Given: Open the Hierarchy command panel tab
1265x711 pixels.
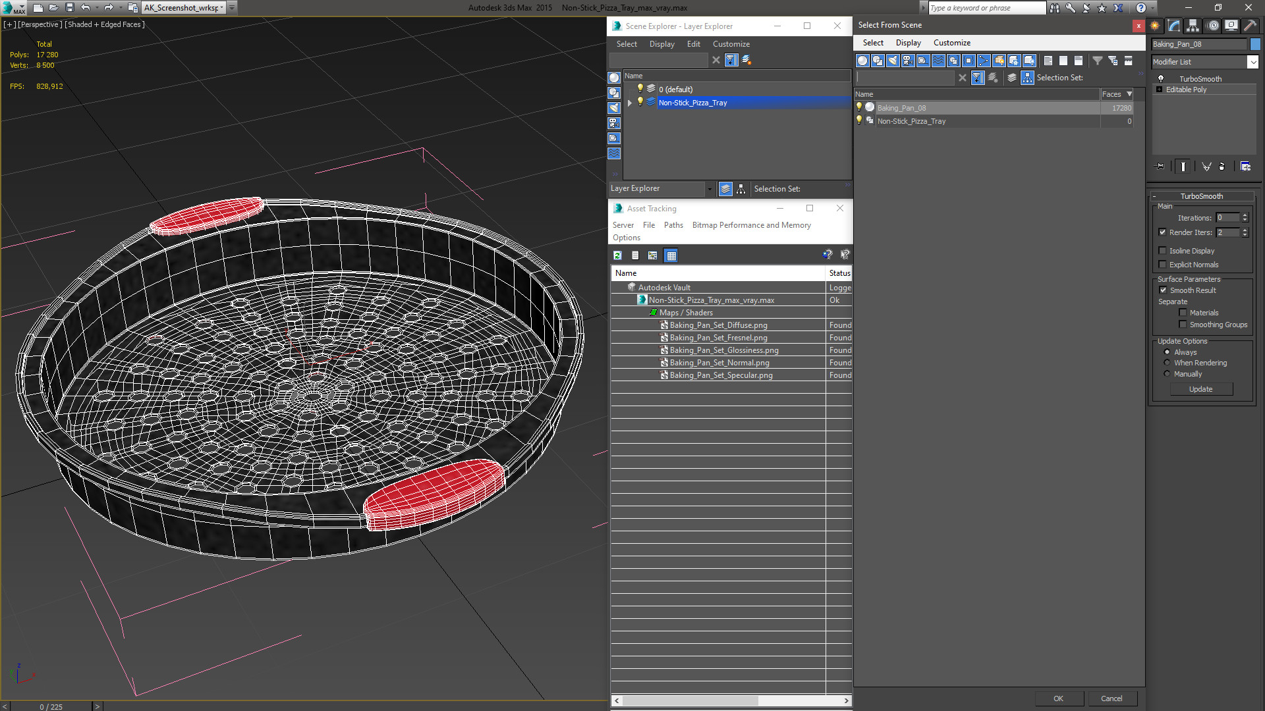Looking at the screenshot, I should coord(1193,26).
